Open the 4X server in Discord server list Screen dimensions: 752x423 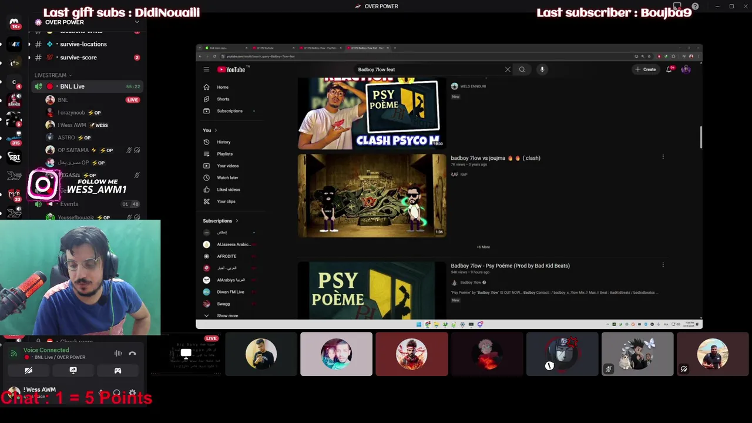15,44
